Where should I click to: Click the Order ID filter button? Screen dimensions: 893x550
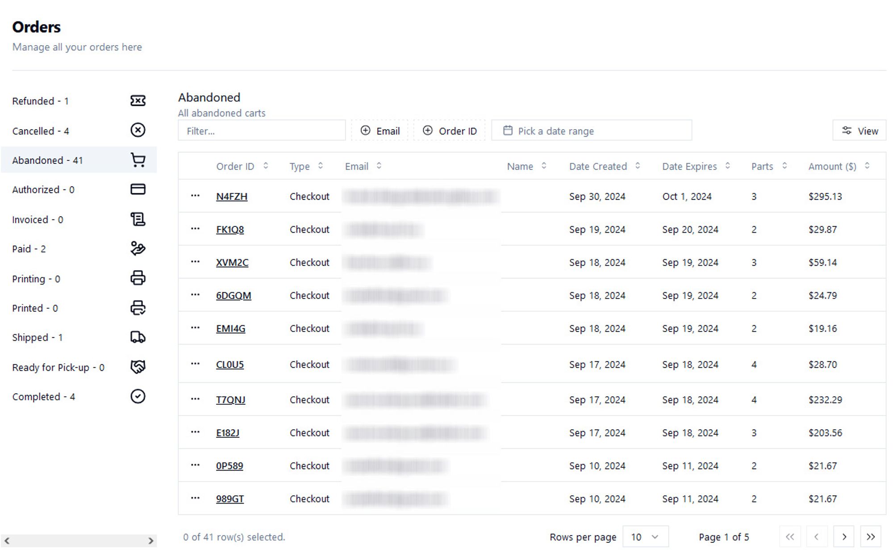coord(450,131)
